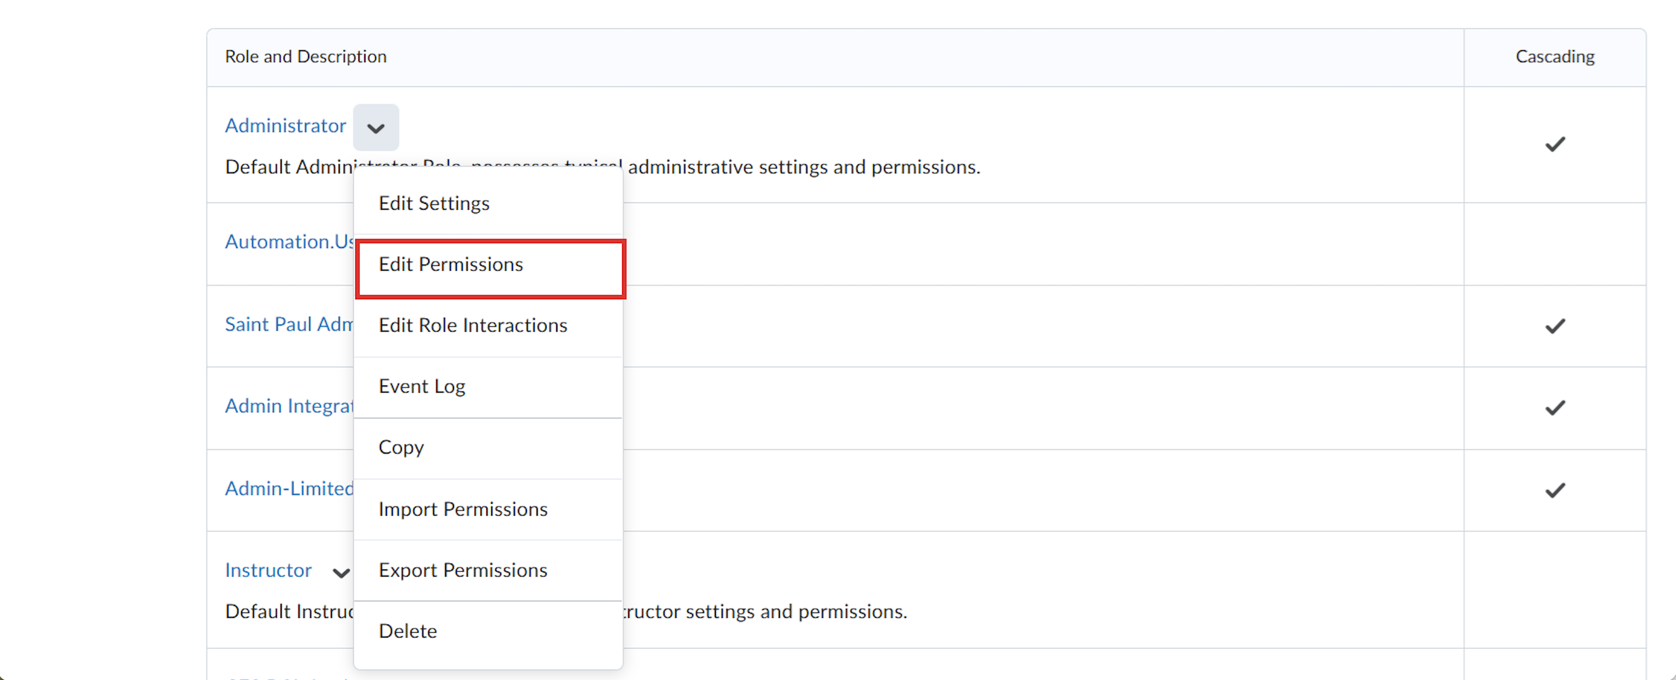Image resolution: width=1676 pixels, height=680 pixels.
Task: Open the Automation.User role link
Action: [289, 241]
